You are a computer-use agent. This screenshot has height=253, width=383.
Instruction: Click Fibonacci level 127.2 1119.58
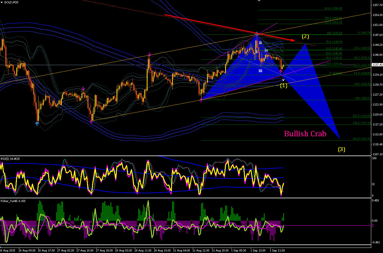[x=362, y=116]
